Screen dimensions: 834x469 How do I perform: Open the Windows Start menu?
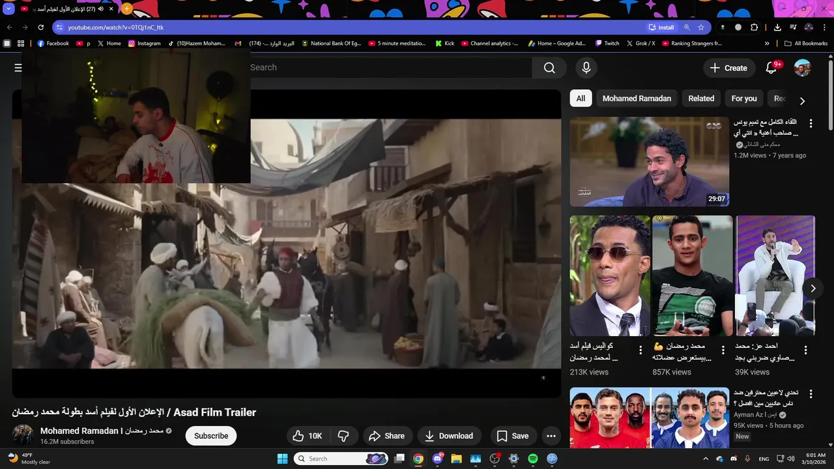pos(282,459)
